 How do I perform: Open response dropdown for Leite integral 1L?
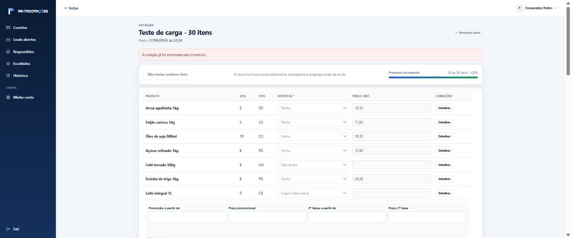(312, 193)
